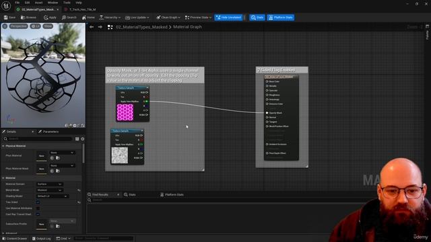The height and width of the screenshot is (242, 431).
Task: Open the Hierarchy dropdown
Action: (x=110, y=17)
